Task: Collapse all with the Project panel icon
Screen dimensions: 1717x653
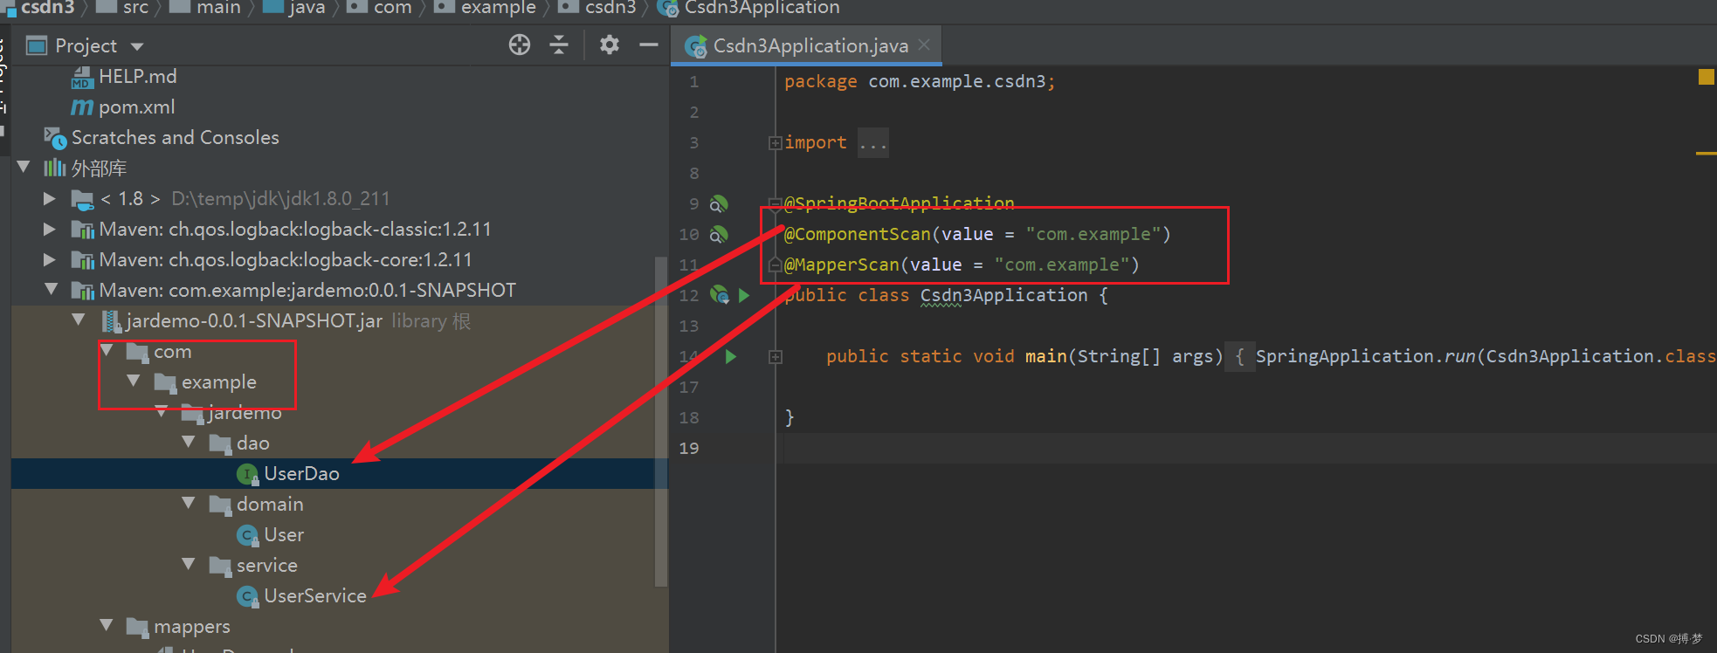Action: coord(559,45)
